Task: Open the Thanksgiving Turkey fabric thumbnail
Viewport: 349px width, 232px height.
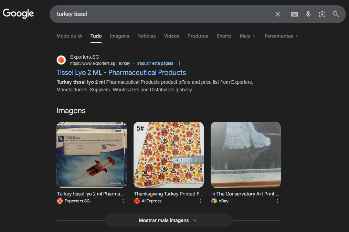Action: 168,154
